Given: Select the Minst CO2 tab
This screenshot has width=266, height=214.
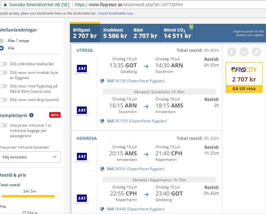Looking at the screenshot, I should 178,33.
